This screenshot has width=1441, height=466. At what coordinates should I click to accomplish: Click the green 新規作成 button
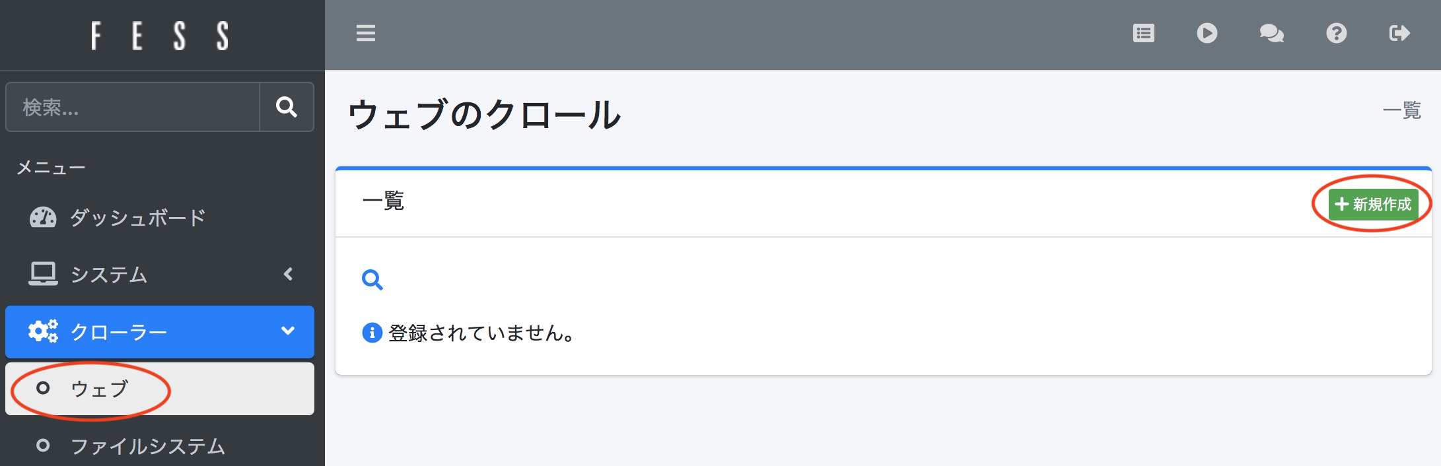pos(1372,204)
